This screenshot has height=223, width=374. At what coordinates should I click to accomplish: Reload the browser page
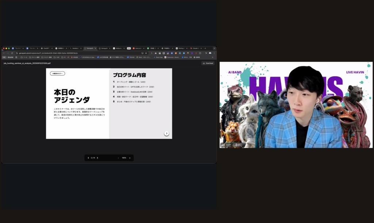[x=12, y=53]
